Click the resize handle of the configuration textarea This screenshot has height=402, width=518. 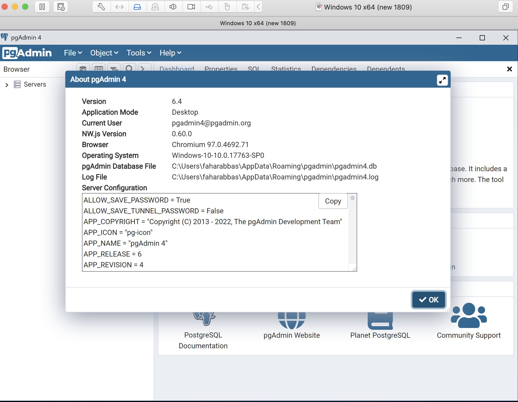coord(354,269)
